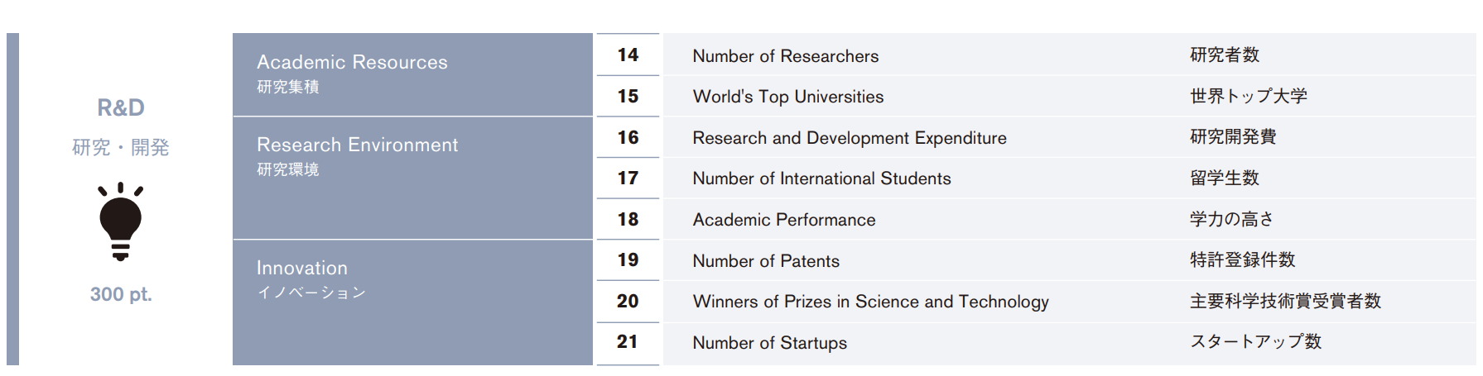This screenshot has width=1483, height=376.
Task: Click indicator number 19
Action: 628,260
